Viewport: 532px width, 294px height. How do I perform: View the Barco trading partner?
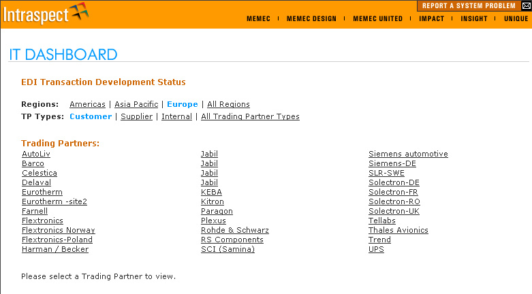pyautogui.click(x=33, y=163)
